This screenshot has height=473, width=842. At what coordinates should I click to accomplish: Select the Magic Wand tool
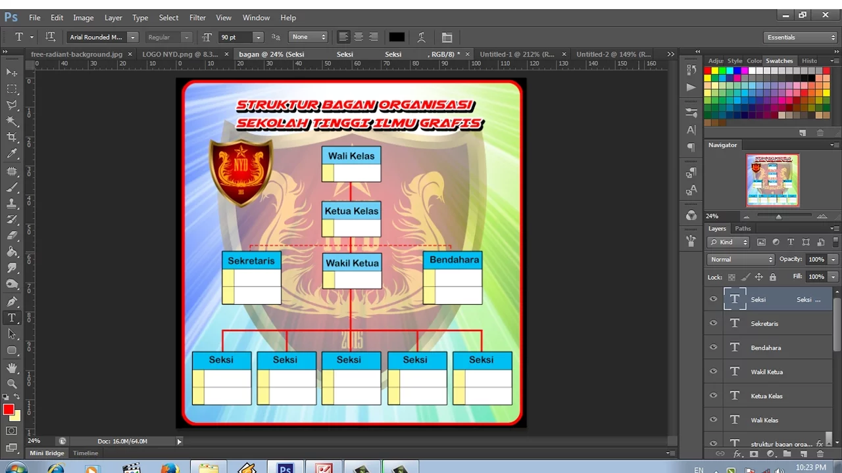coord(12,122)
